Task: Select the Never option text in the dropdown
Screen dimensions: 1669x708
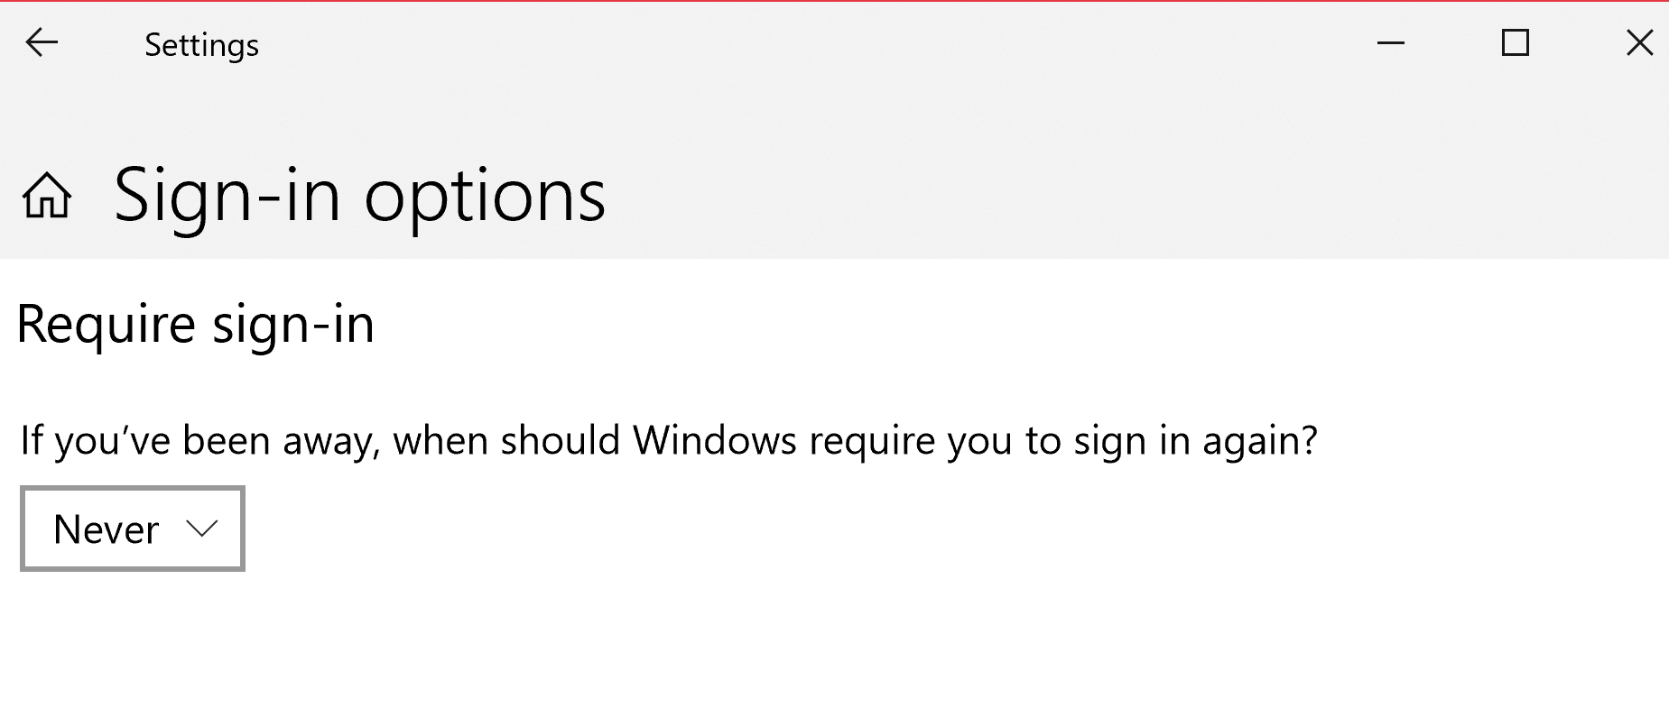Action: 106,529
